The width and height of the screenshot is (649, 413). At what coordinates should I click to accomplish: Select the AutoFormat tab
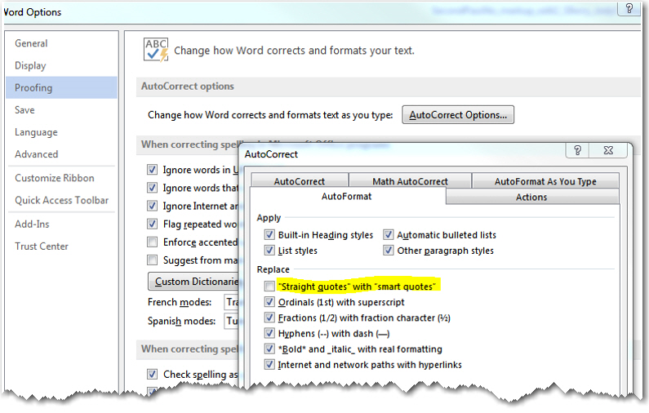[x=347, y=196]
